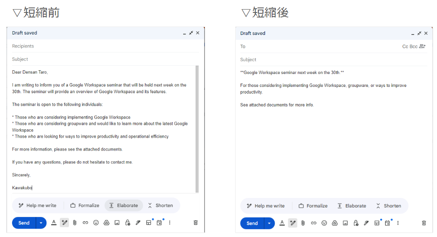Click 'Sincerely,' closing line
Image resolution: width=437 pixels, height=237 pixels.
[21, 175]
